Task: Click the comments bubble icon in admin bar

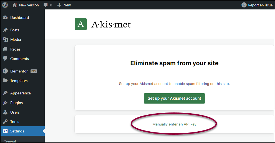Action: tap(46, 5)
